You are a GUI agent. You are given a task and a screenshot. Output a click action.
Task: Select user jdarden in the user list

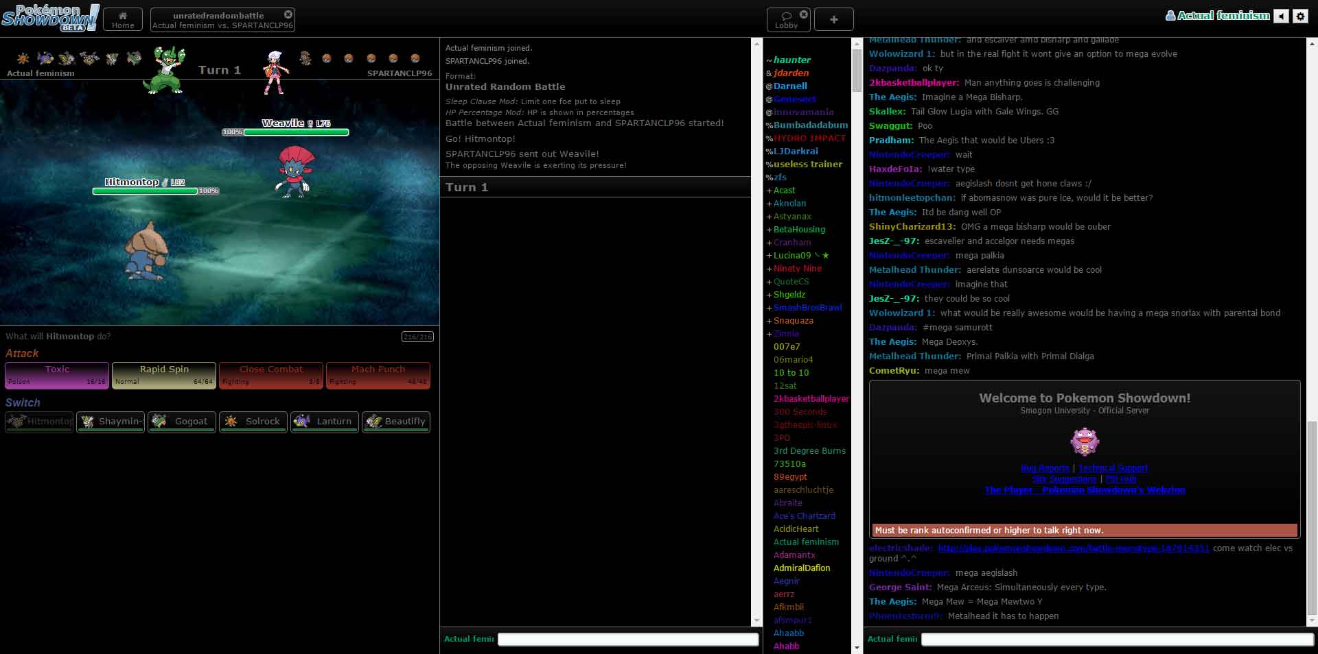[x=791, y=73]
